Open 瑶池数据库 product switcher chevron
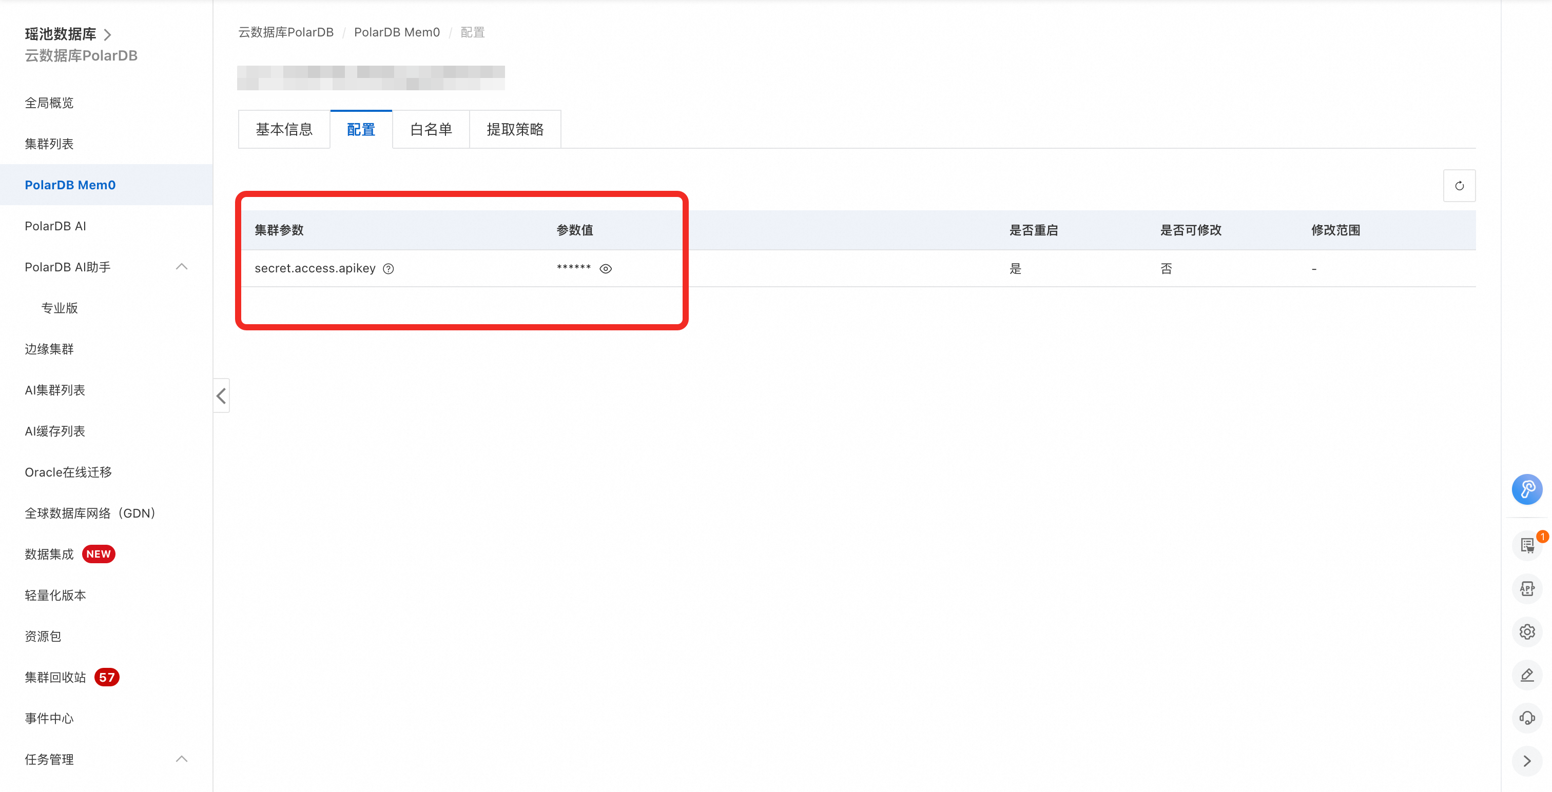 click(107, 34)
